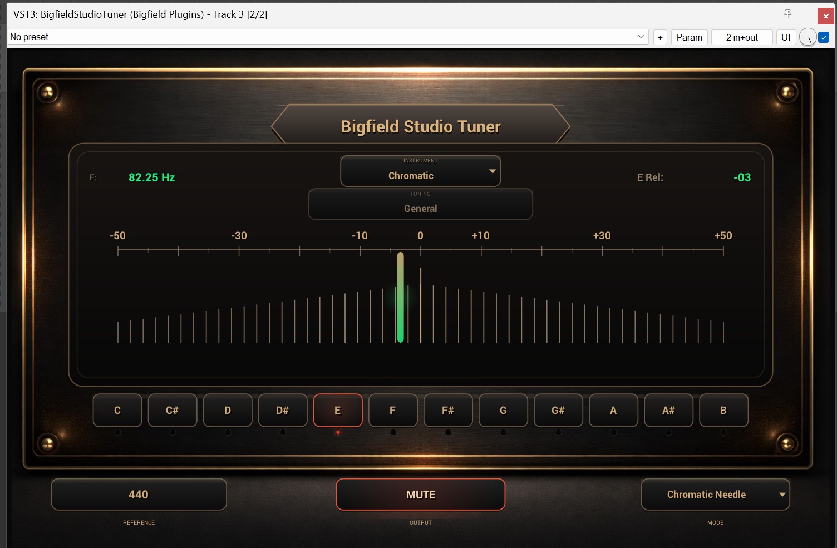Click the -03 cents deviation readout
Image resolution: width=837 pixels, height=548 pixels.
point(742,177)
